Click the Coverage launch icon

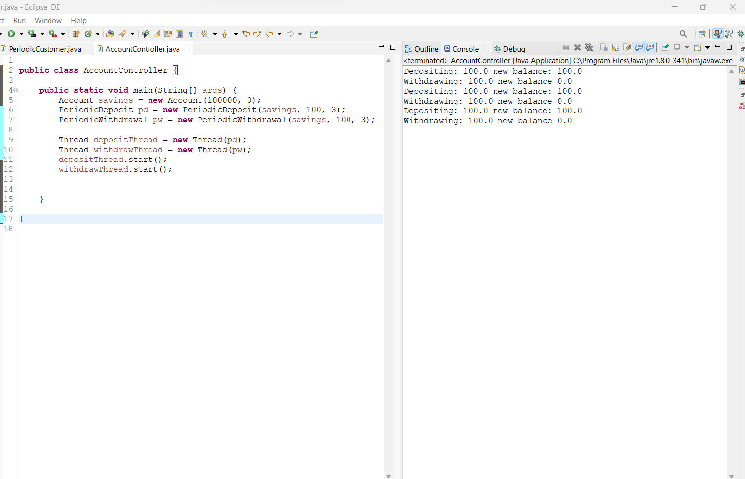coord(32,34)
